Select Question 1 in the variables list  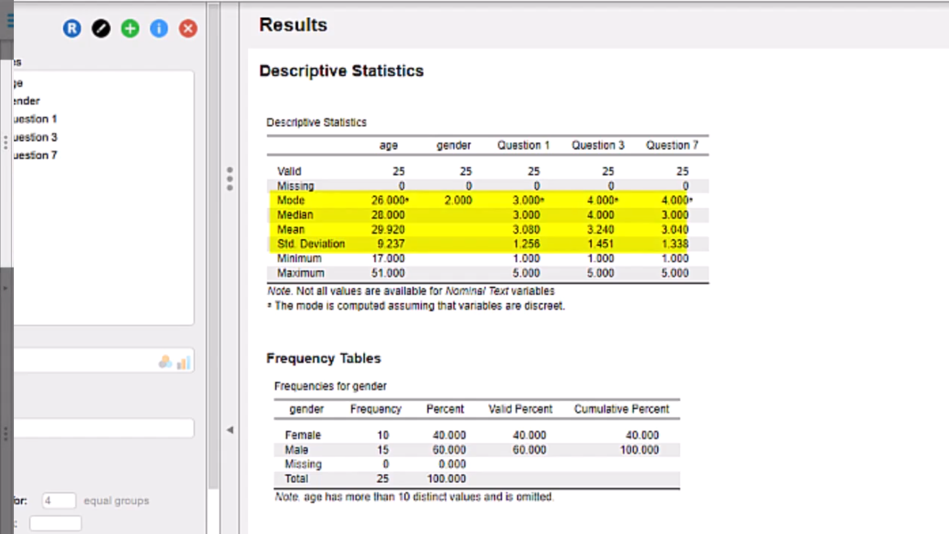[36, 119]
